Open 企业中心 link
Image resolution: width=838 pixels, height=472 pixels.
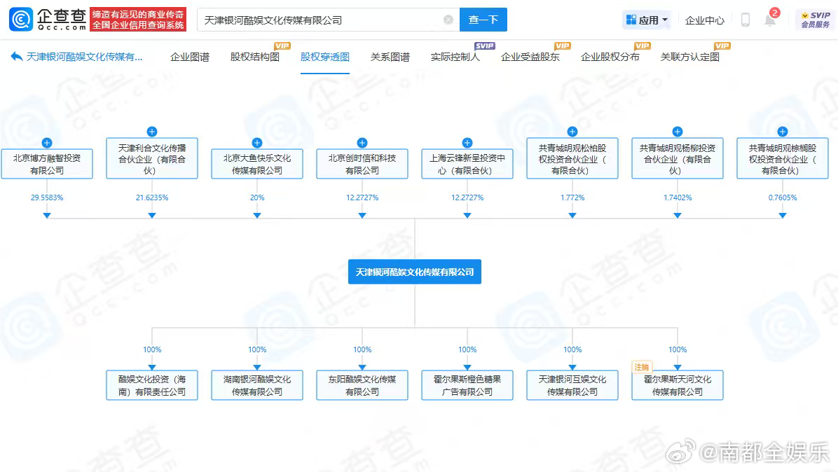pyautogui.click(x=704, y=20)
